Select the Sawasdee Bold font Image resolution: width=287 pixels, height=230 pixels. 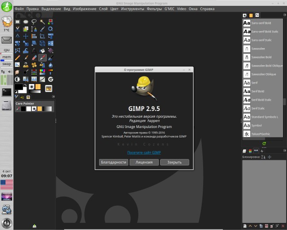point(263,57)
